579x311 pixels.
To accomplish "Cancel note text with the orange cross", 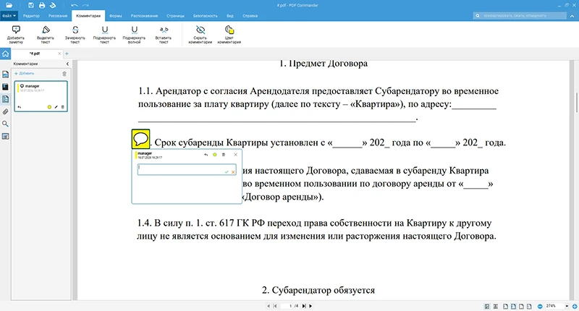I will tap(233, 172).
